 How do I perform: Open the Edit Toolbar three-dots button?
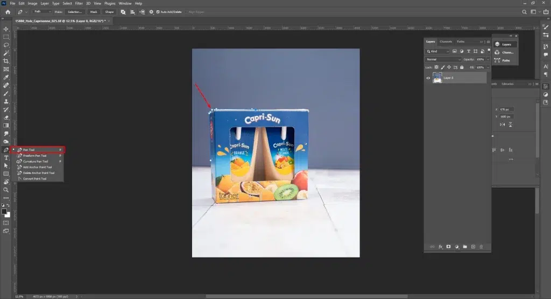(6, 198)
